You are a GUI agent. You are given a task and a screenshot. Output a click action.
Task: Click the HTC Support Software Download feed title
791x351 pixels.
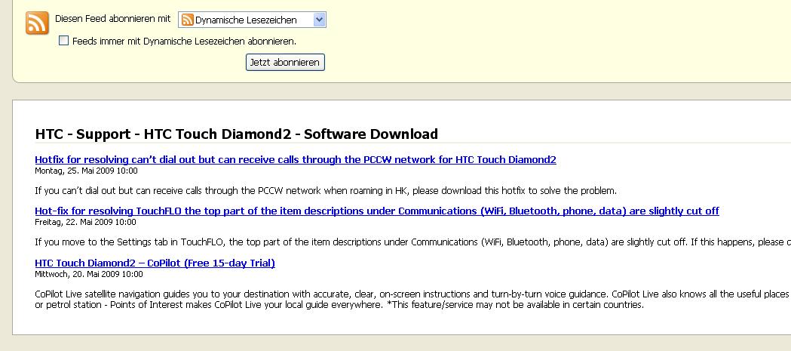[x=237, y=134]
